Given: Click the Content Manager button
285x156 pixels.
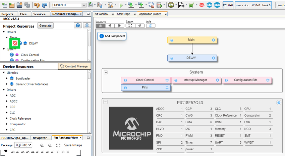Looking at the screenshot, I should pyautogui.click(x=74, y=66).
